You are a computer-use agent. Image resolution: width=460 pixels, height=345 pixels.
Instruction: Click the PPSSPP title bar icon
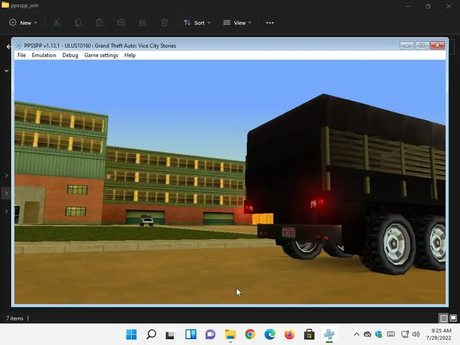point(19,45)
